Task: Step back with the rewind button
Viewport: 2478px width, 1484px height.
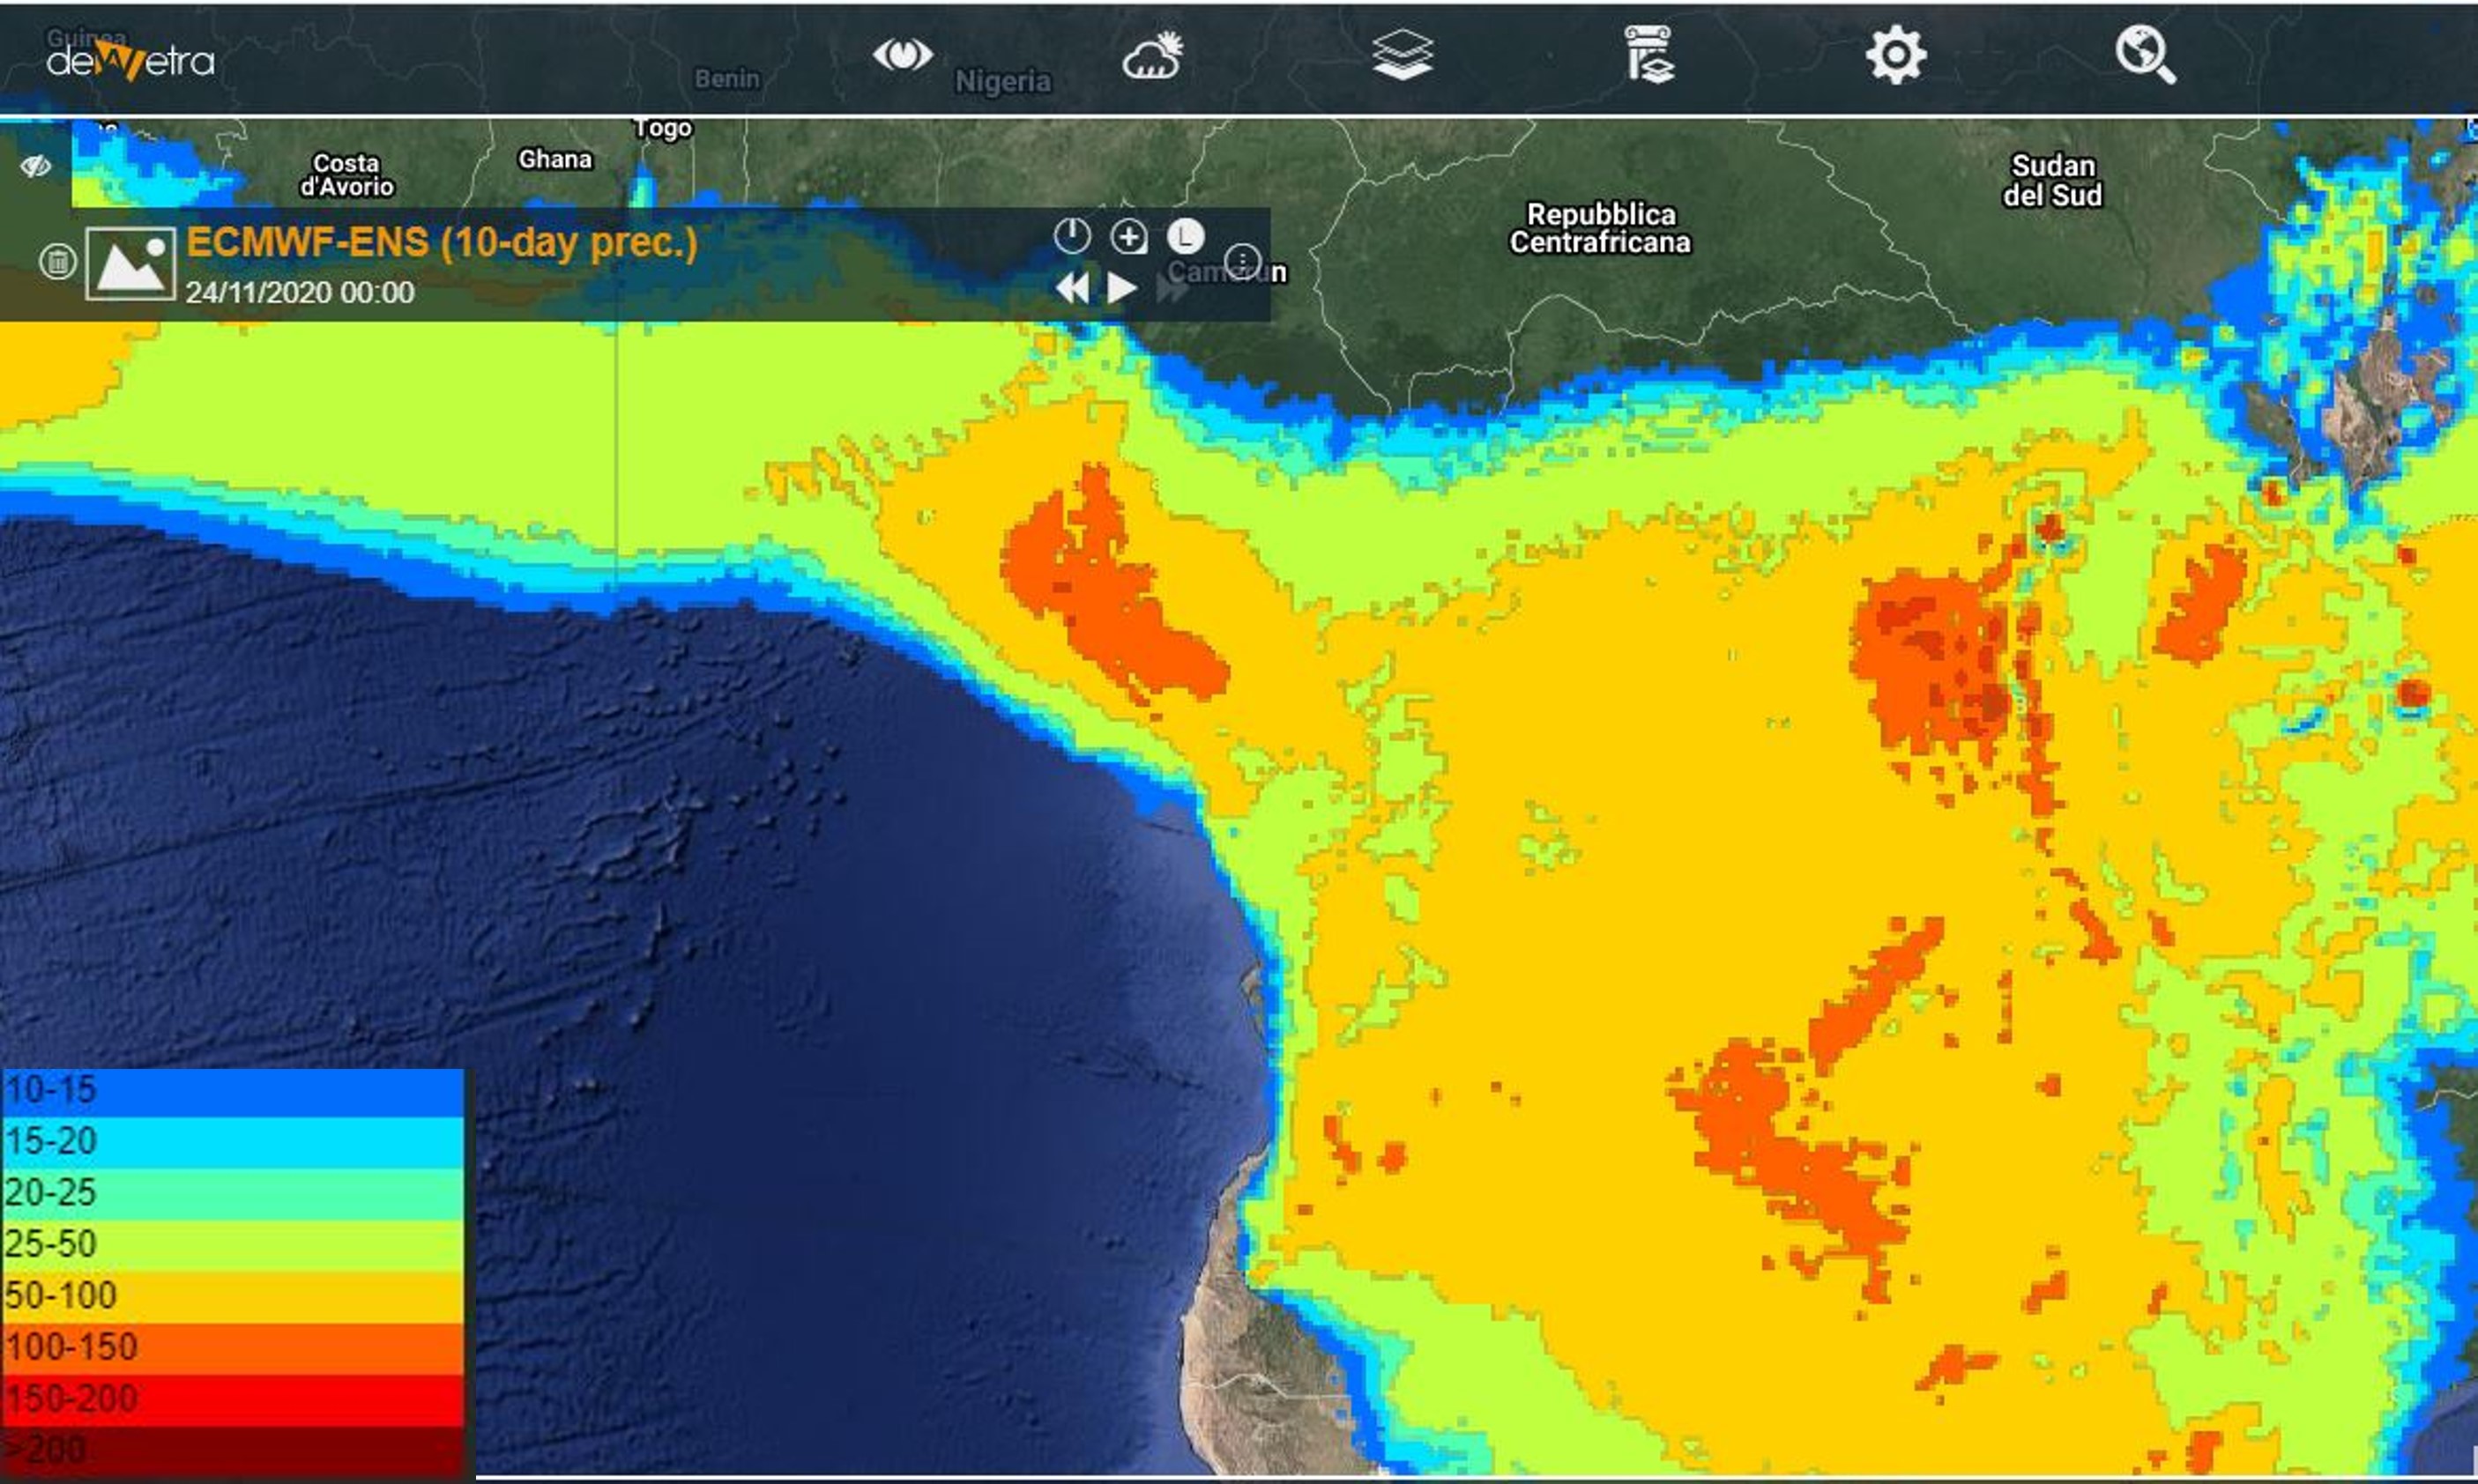Action: click(1073, 289)
